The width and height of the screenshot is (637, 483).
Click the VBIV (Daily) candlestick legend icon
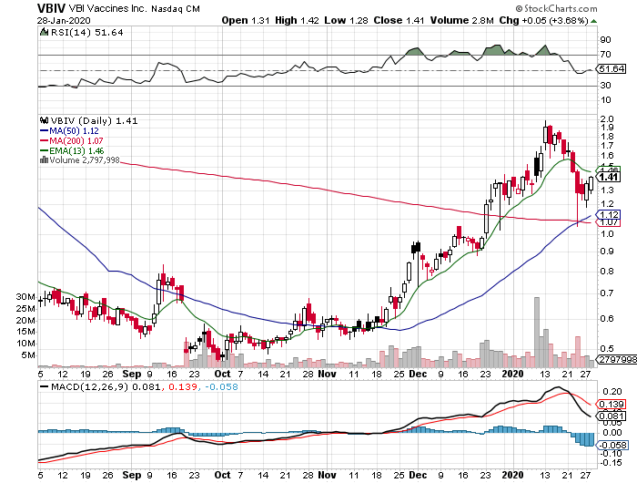pyautogui.click(x=43, y=119)
